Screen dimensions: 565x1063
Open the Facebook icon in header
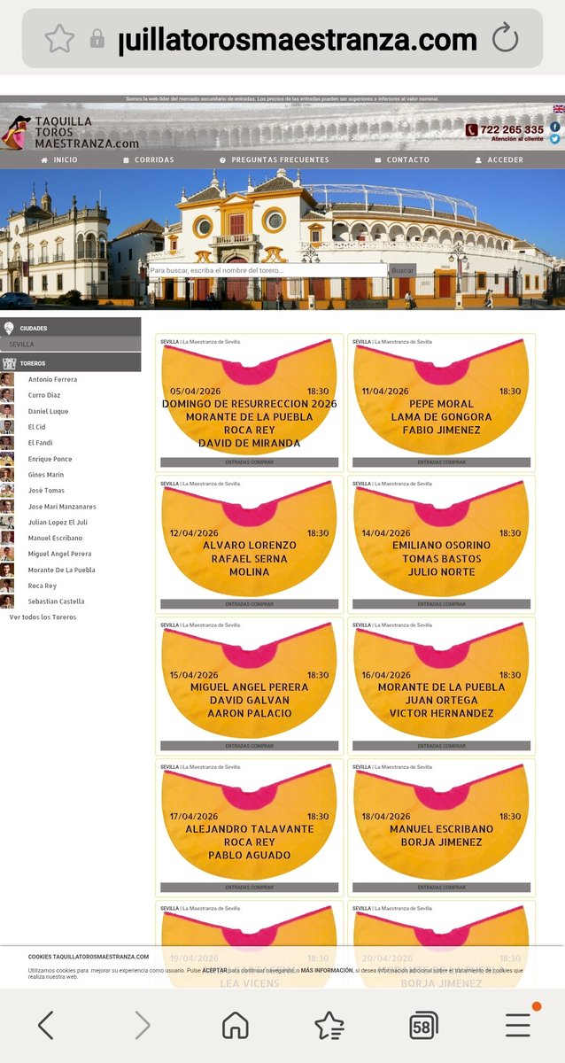[x=555, y=127]
